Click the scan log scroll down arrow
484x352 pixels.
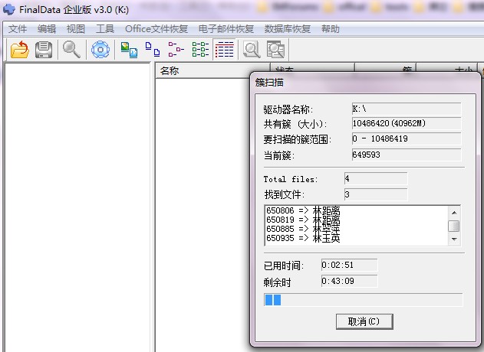click(x=454, y=239)
